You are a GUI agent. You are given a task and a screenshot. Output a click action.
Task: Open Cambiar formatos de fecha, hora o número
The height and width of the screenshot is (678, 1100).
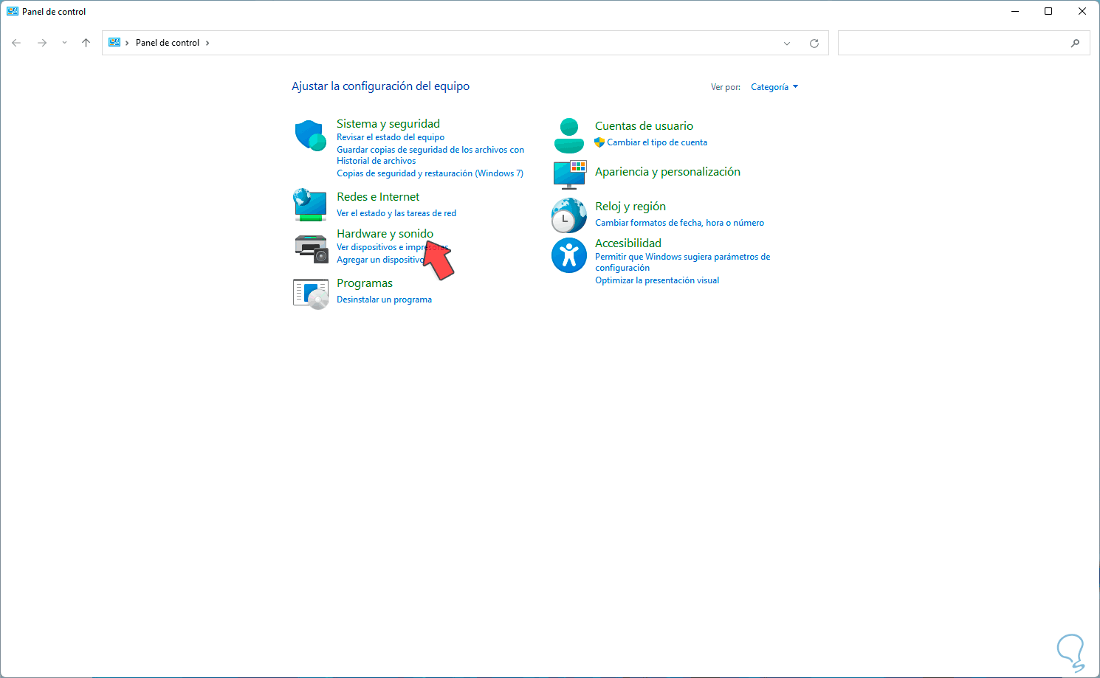click(679, 223)
